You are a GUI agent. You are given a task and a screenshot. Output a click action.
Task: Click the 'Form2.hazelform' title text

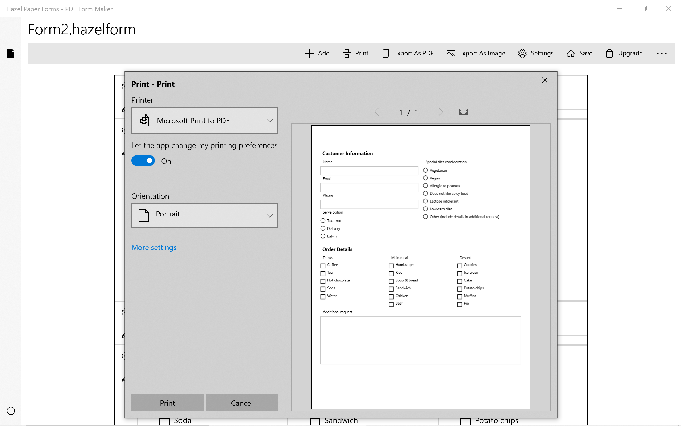click(82, 29)
